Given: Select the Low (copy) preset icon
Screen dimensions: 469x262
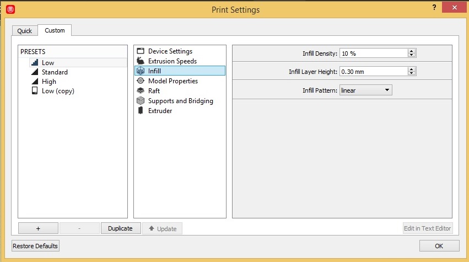Looking at the screenshot, I should click(x=35, y=91).
